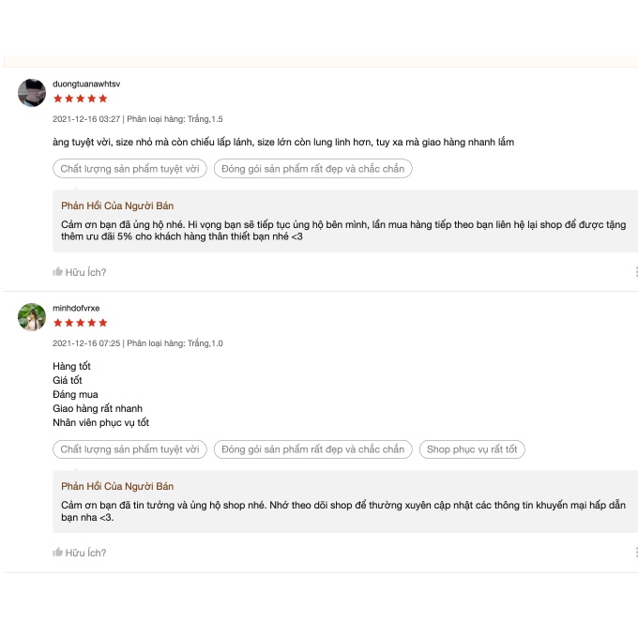Click the "Hàng tốt" review text line
This screenshot has width=638, height=638.
(72, 366)
